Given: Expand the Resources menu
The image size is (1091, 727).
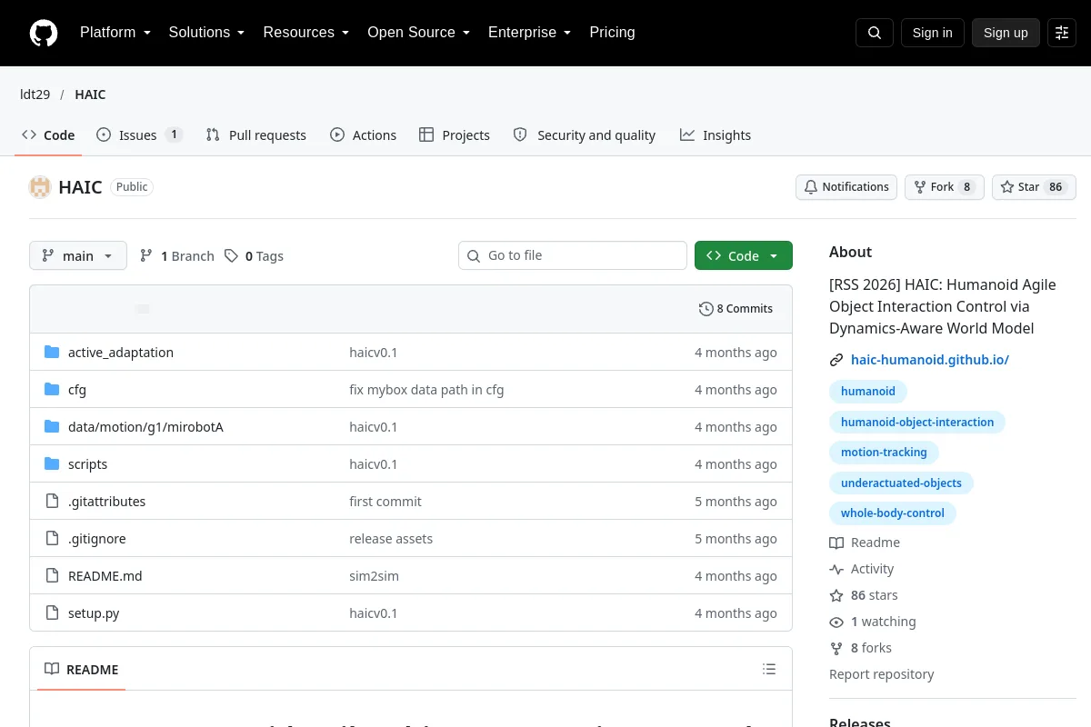Looking at the screenshot, I should (x=305, y=33).
